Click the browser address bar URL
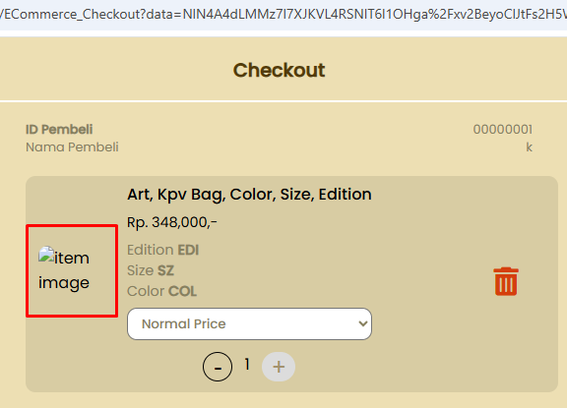This screenshot has width=567, height=408. click(283, 14)
